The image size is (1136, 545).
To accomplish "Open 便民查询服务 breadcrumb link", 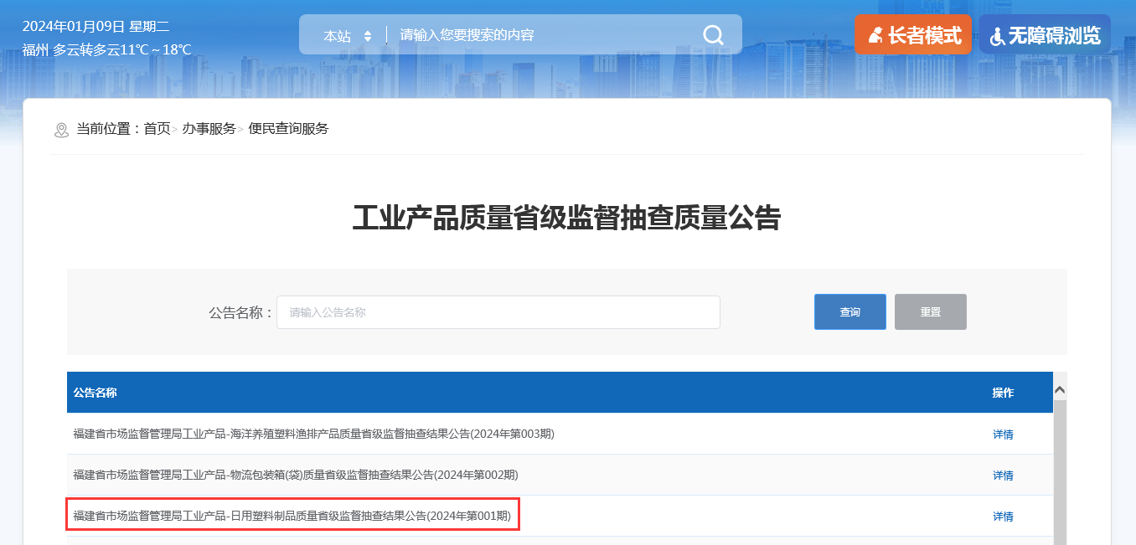I will pyautogui.click(x=289, y=129).
